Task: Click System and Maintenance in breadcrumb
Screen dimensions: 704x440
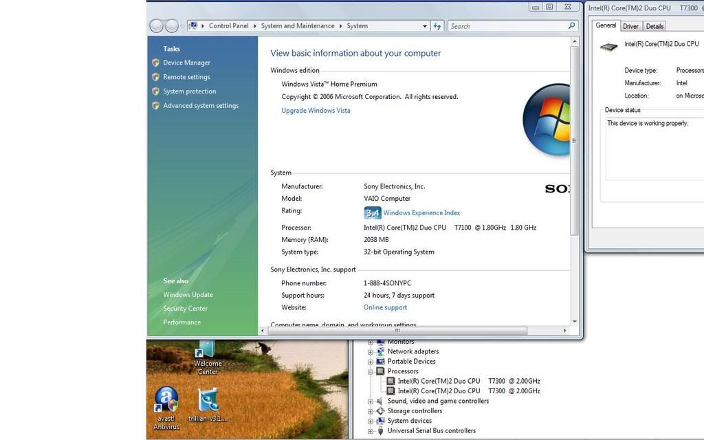Action: pyautogui.click(x=298, y=26)
